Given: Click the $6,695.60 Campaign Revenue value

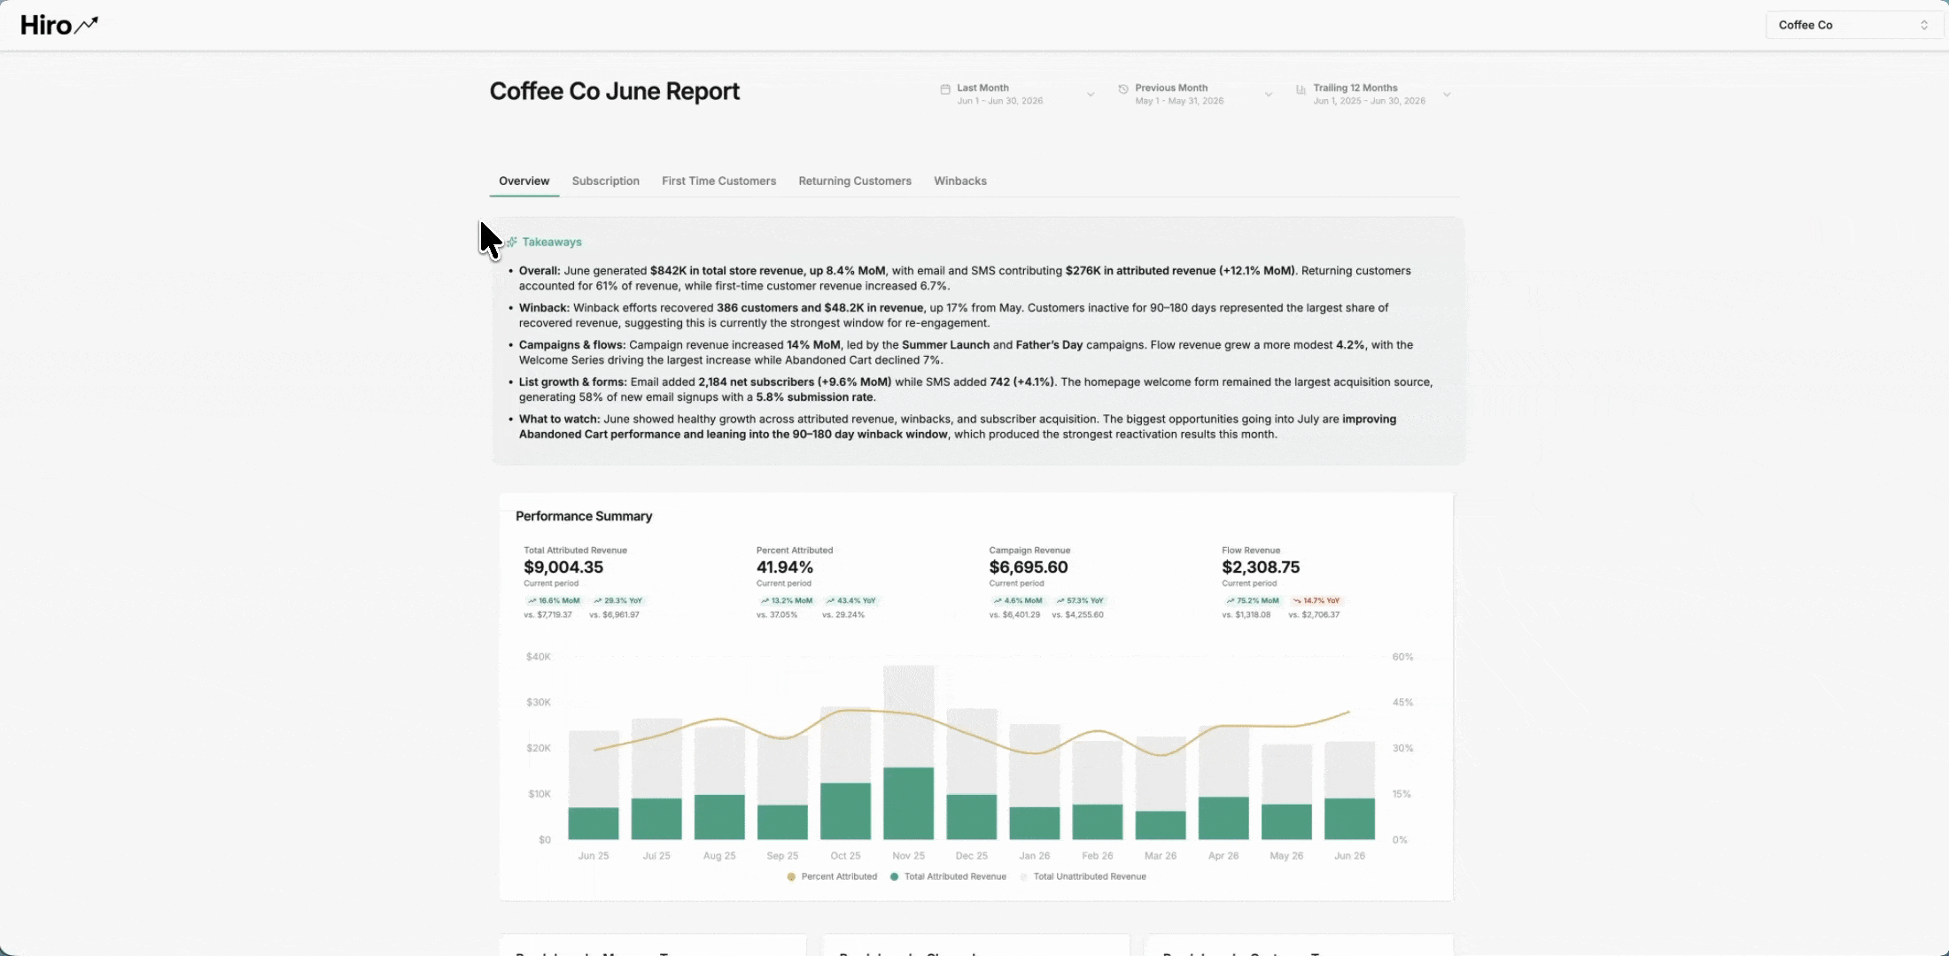Looking at the screenshot, I should click(1029, 567).
